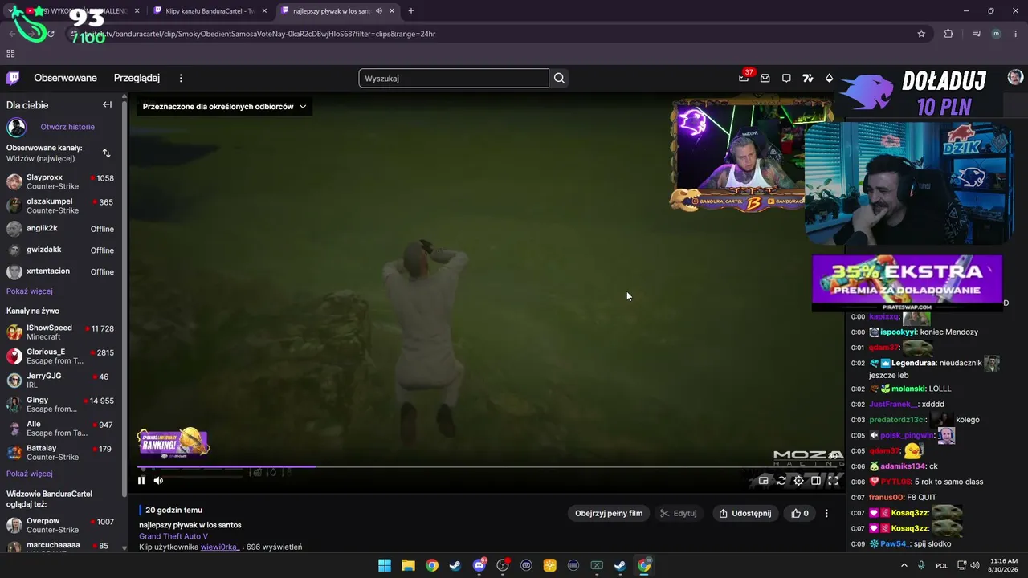Show hidden system tray icons chevron
Viewport: 1028px width, 578px height.
coord(904,565)
